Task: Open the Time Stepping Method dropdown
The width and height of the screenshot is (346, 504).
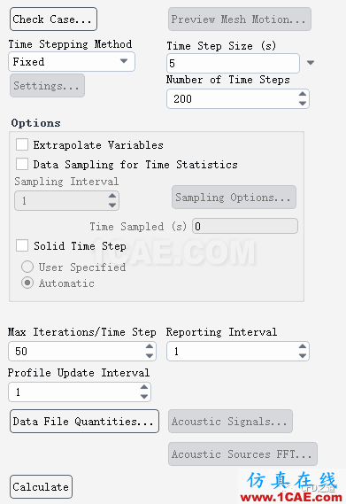Action: 72,61
